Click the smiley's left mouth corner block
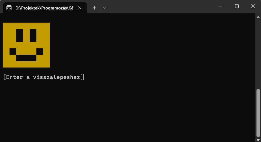 click(x=13, y=51)
